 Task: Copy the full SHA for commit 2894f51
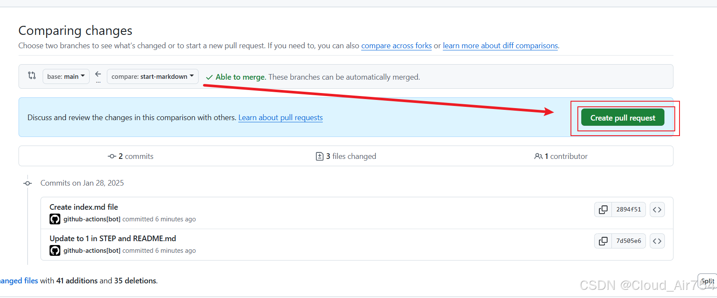[x=603, y=209]
